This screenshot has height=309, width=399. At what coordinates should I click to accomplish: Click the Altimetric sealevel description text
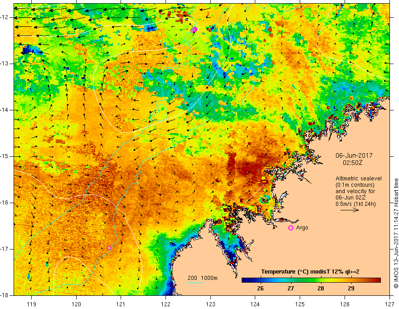tap(359, 191)
